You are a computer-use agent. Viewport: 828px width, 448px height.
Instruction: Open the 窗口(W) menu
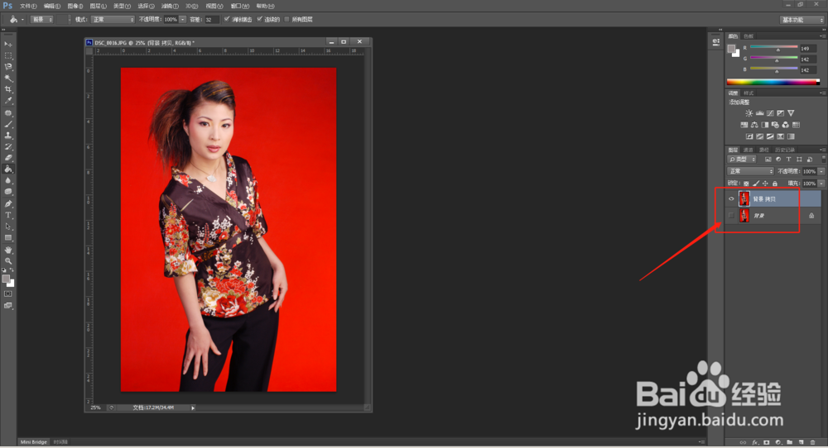(x=240, y=6)
